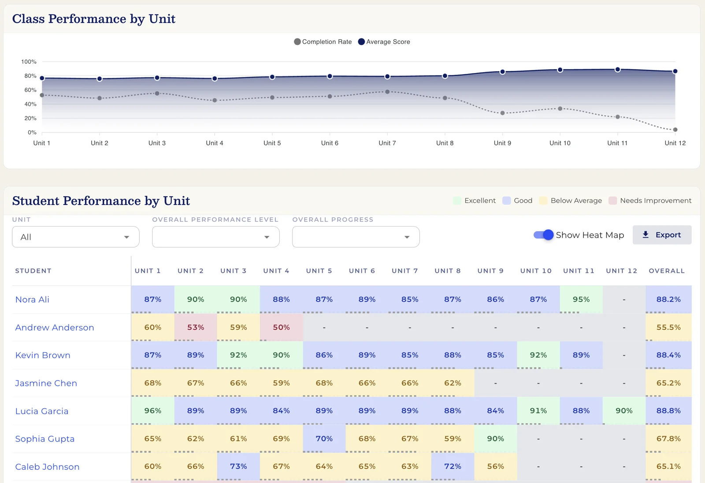This screenshot has width=705, height=483.
Task: Click the UNIT 1 column header
Action: click(148, 271)
